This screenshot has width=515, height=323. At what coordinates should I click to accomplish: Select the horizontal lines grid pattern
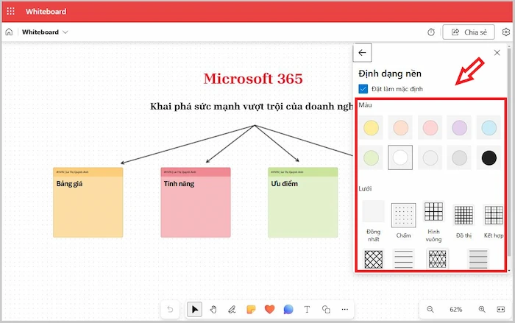pyautogui.click(x=403, y=259)
